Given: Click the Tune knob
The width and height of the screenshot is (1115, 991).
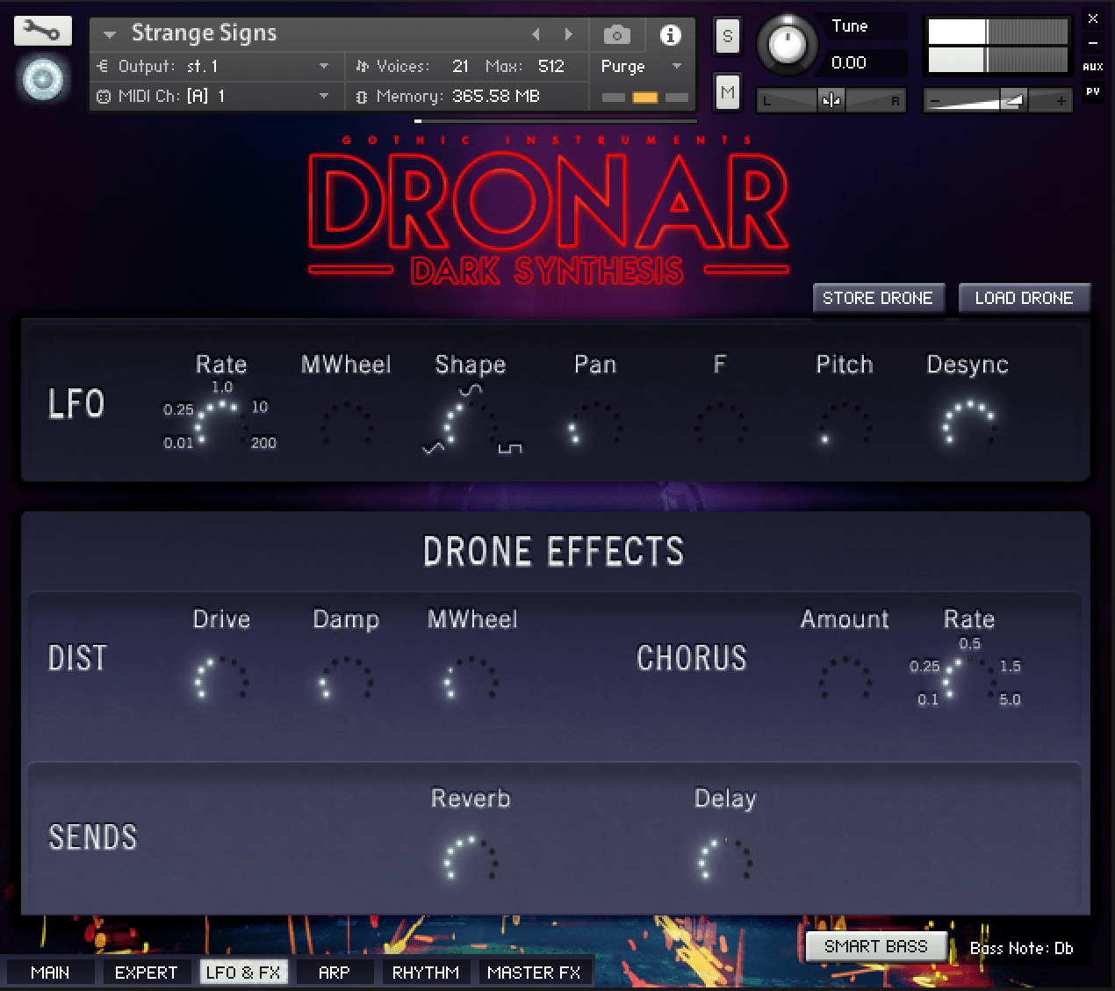Looking at the screenshot, I should [x=788, y=44].
